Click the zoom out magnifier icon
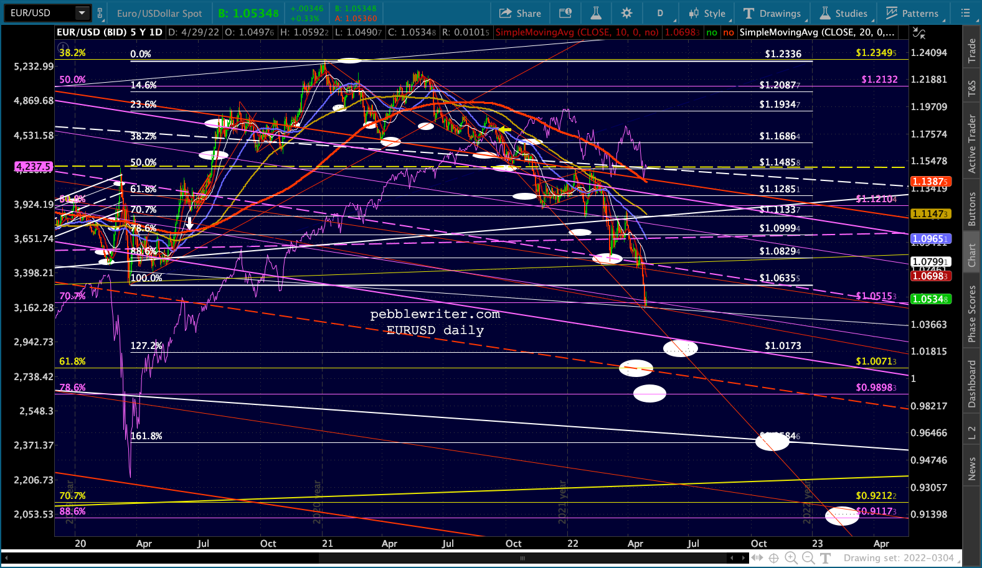The width and height of the screenshot is (982, 568). pyautogui.click(x=808, y=558)
